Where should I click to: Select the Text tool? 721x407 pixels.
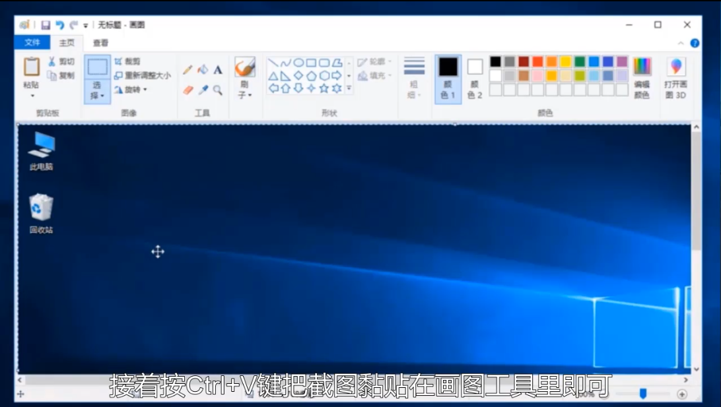coord(218,70)
